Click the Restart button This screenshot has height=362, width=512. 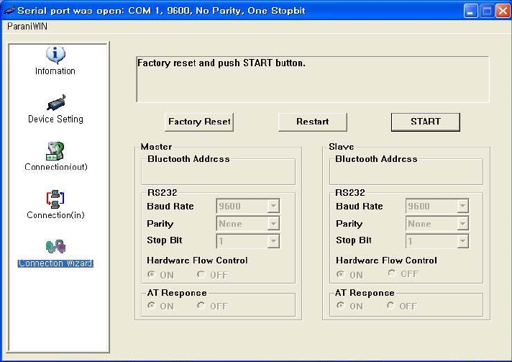coord(313,122)
